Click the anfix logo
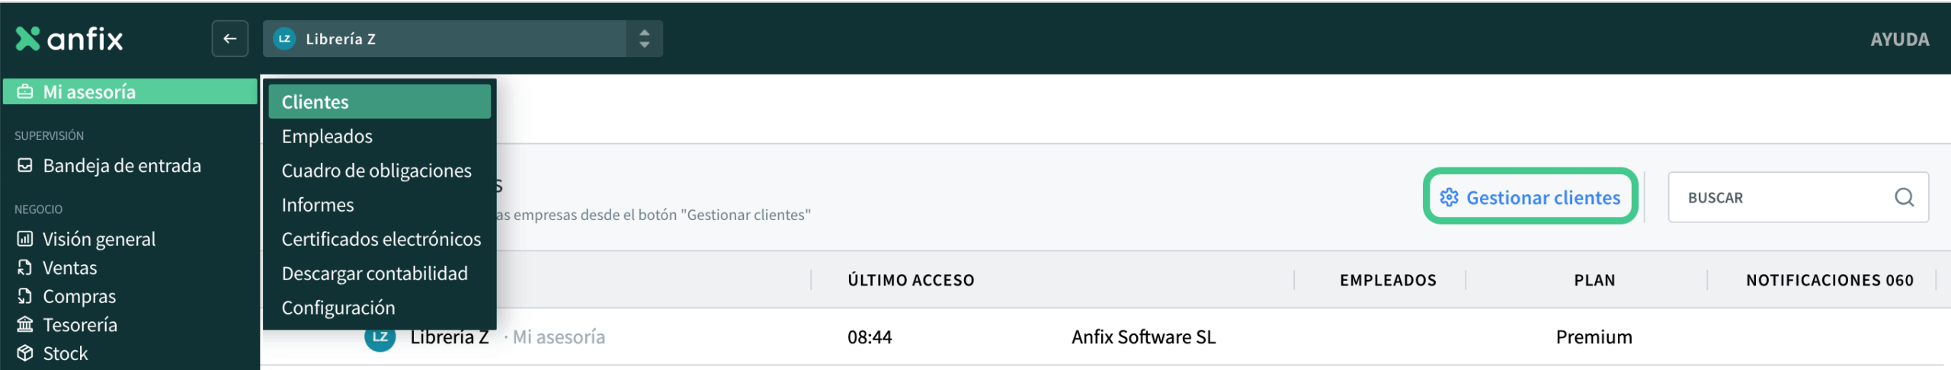This screenshot has height=370, width=1951. pyautogui.click(x=69, y=39)
